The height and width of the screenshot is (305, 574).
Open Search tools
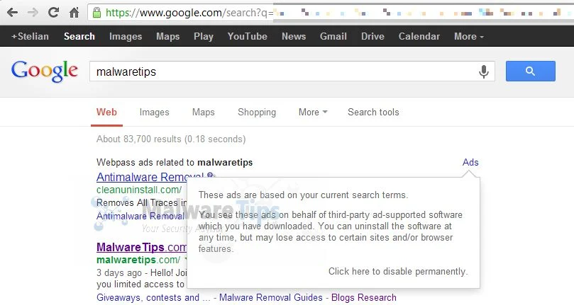373,112
